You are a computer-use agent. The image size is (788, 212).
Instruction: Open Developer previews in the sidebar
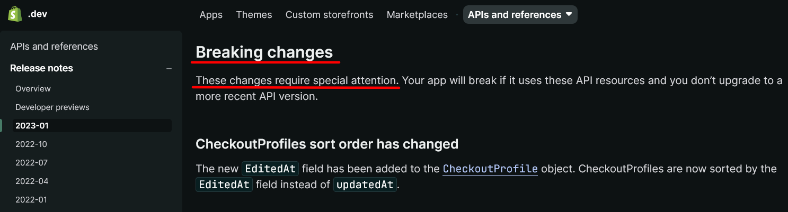tap(52, 107)
